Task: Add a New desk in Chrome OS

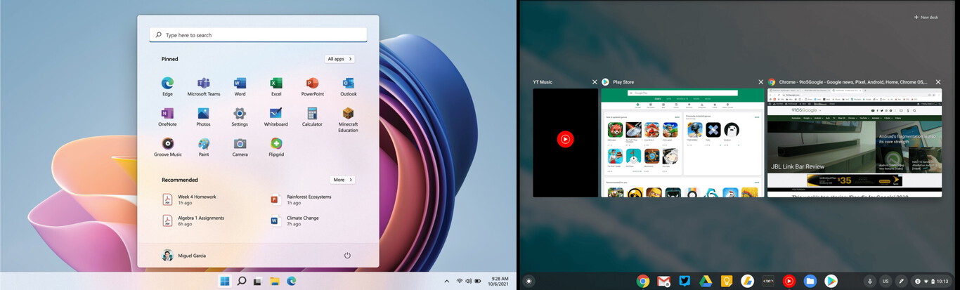Action: pos(926,17)
